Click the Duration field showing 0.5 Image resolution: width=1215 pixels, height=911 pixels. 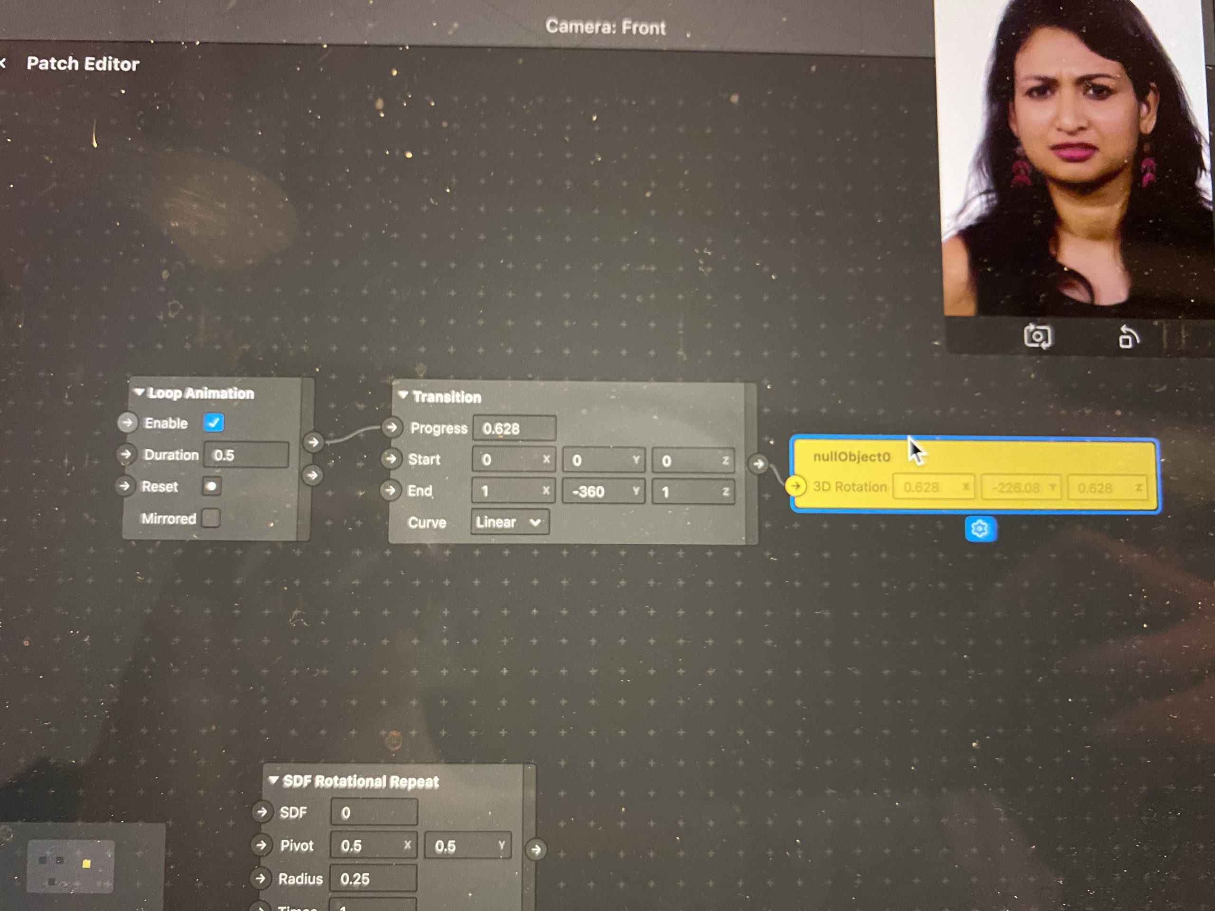tap(246, 455)
